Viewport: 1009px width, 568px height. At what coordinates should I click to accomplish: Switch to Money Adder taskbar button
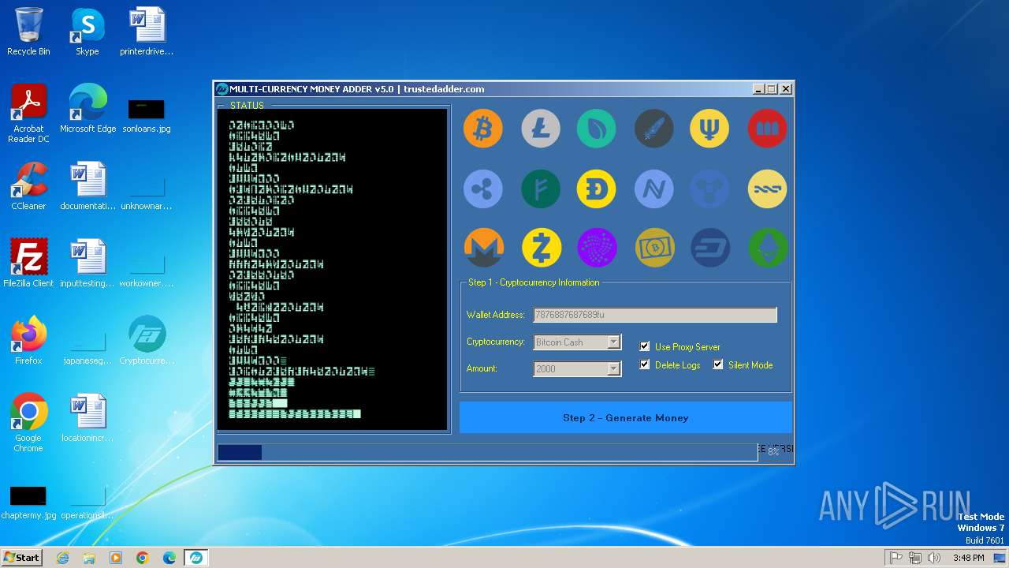coord(195,558)
